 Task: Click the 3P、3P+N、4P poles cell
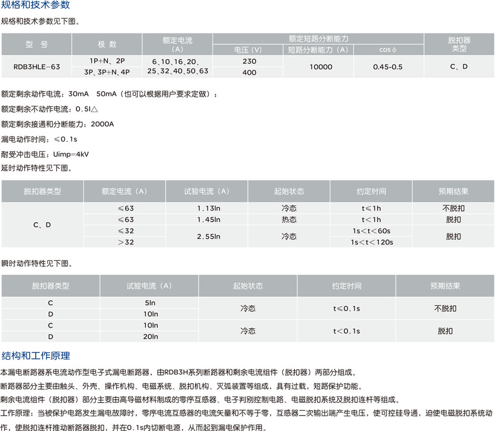point(107,72)
